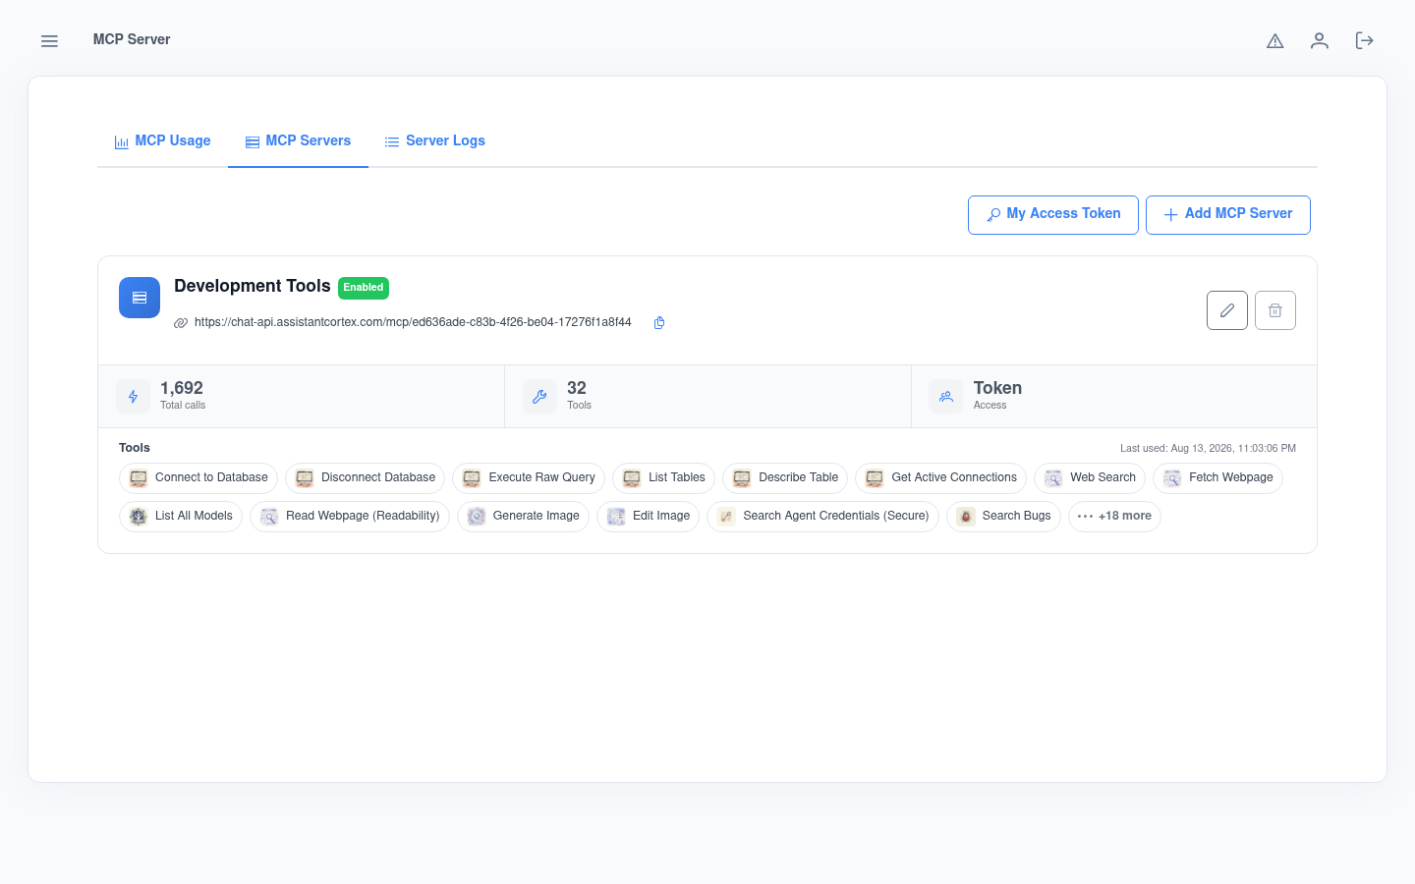
Task: Open My Access Token
Action: coord(1053,215)
